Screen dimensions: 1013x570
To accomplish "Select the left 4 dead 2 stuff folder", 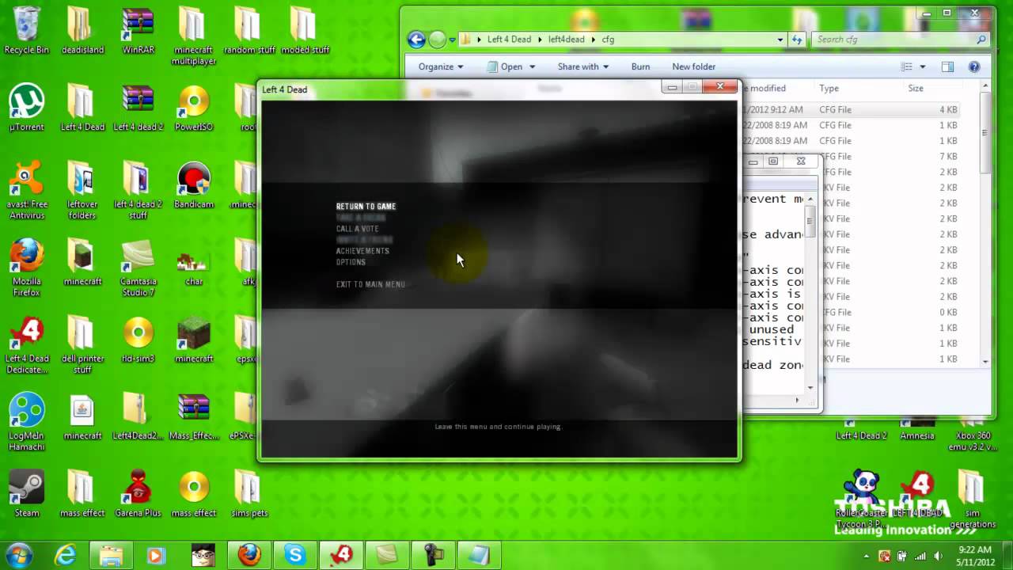I will (138, 191).
